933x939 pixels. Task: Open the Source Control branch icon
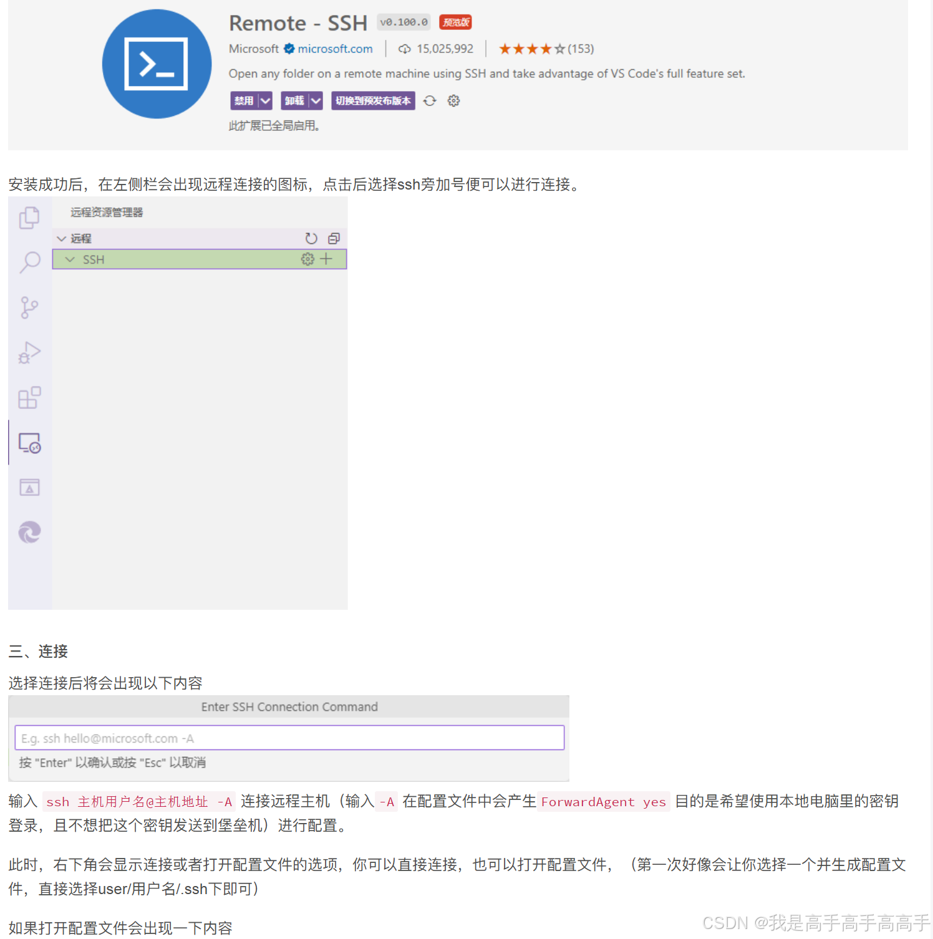29,307
